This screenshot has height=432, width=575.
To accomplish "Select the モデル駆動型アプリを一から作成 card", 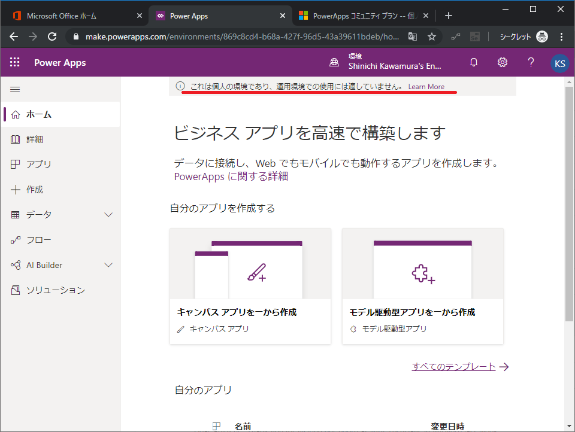I will 423,286.
